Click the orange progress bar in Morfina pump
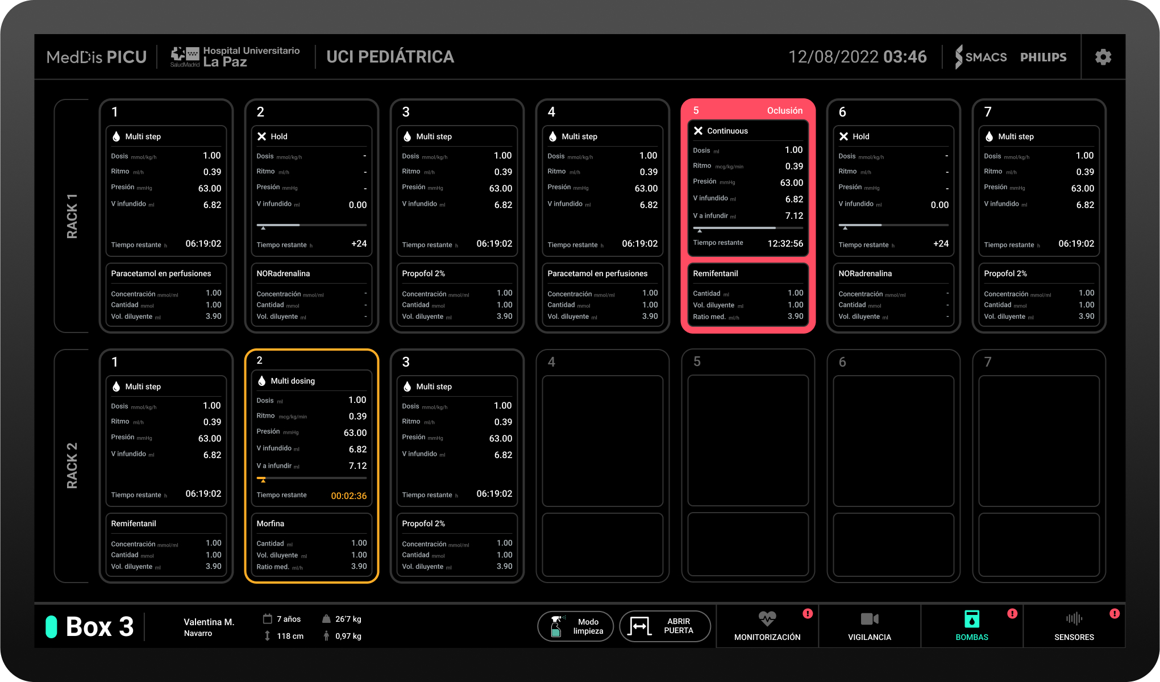Image resolution: width=1160 pixels, height=682 pixels. tap(311, 479)
